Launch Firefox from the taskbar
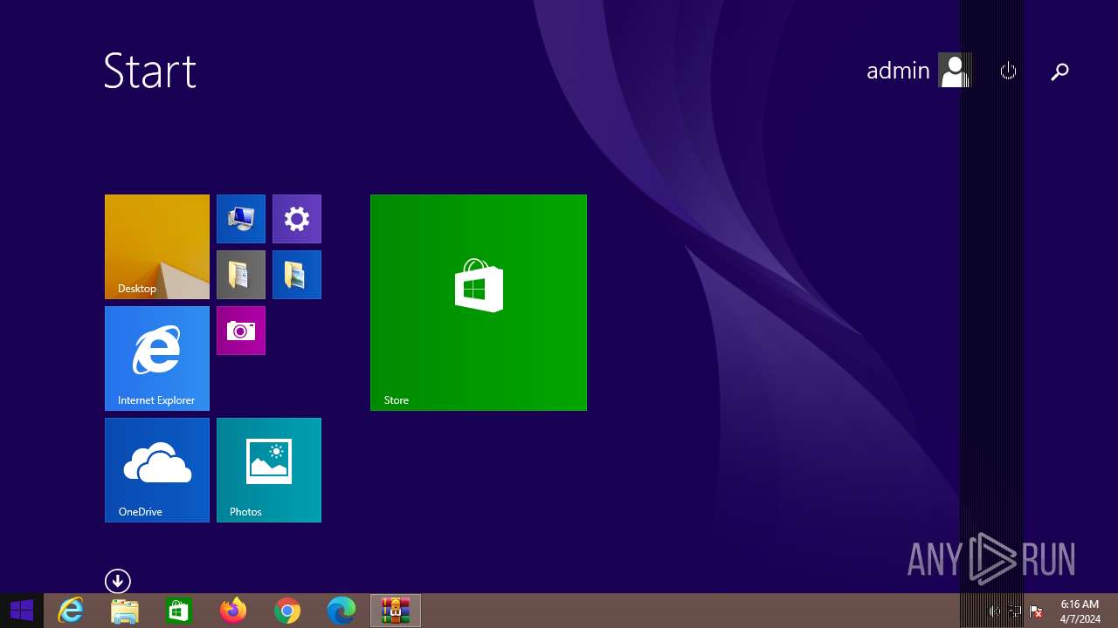The image size is (1118, 628). click(x=233, y=611)
